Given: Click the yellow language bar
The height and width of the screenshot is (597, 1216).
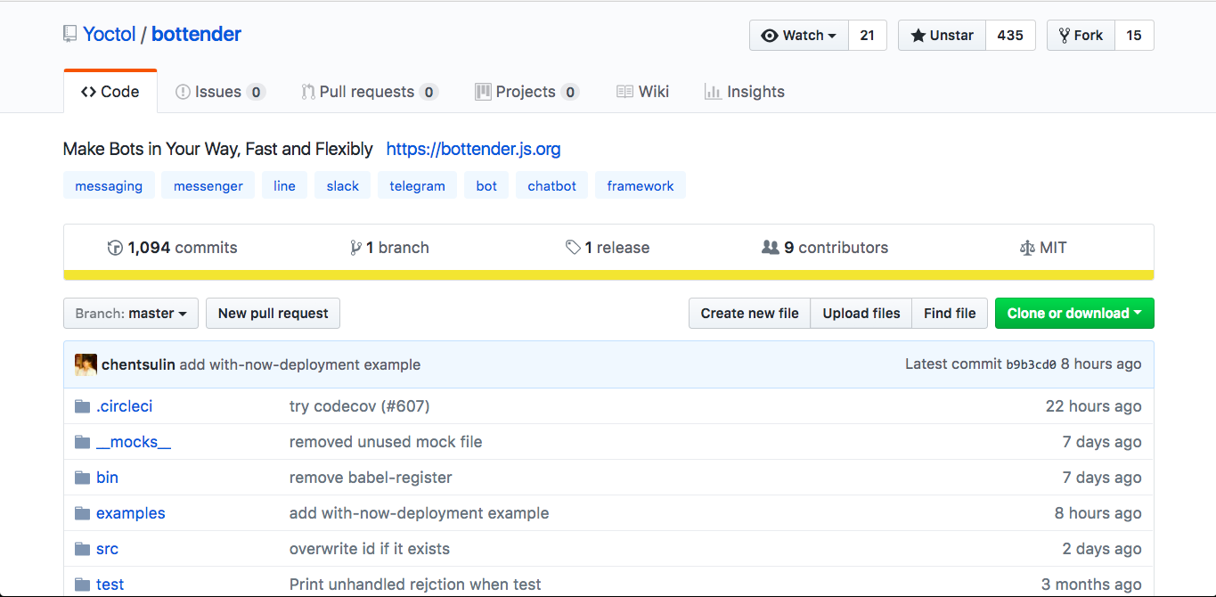Looking at the screenshot, I should click(608, 275).
